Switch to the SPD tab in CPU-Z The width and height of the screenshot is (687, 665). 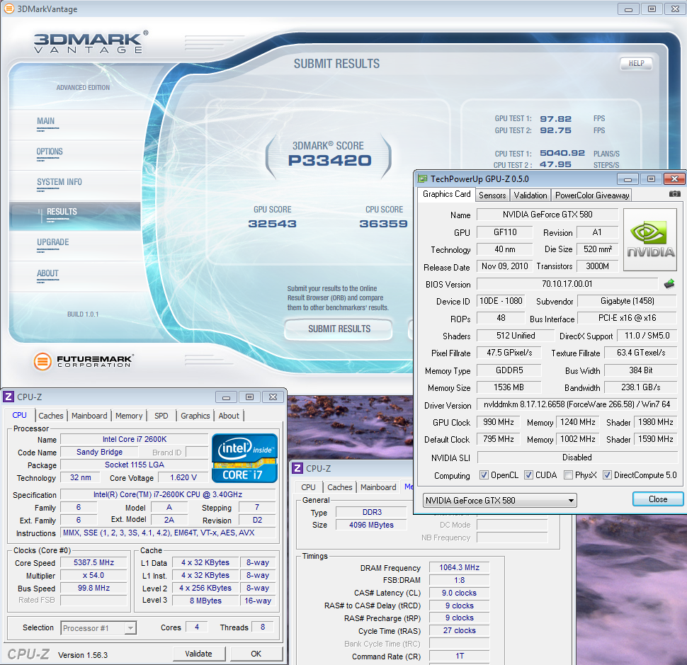coord(161,416)
